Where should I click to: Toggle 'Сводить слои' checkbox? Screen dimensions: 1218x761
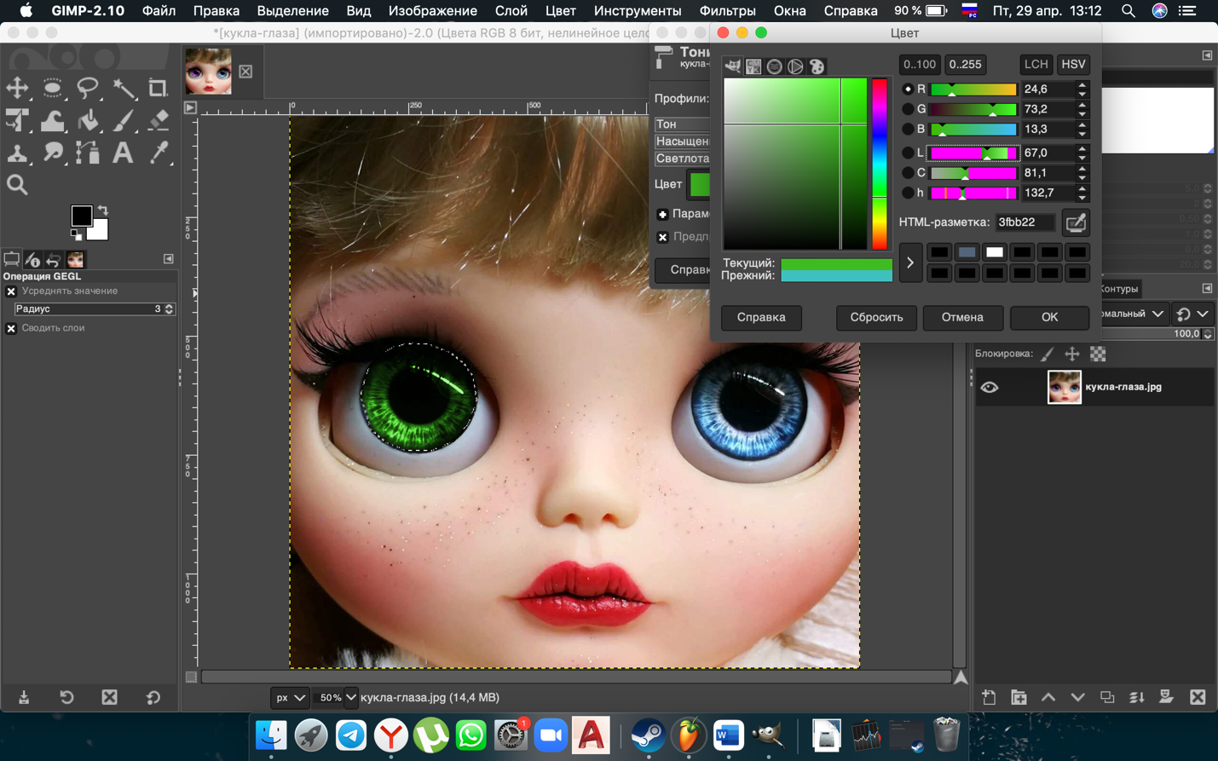tap(11, 328)
